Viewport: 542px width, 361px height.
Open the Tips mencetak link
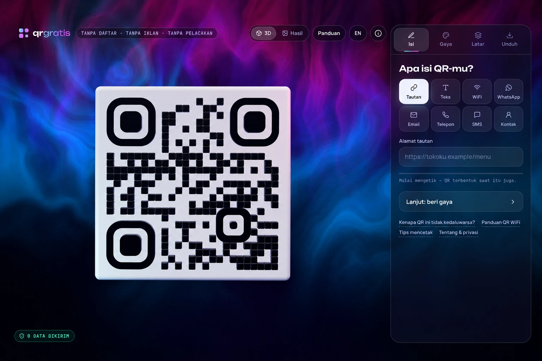(x=416, y=233)
